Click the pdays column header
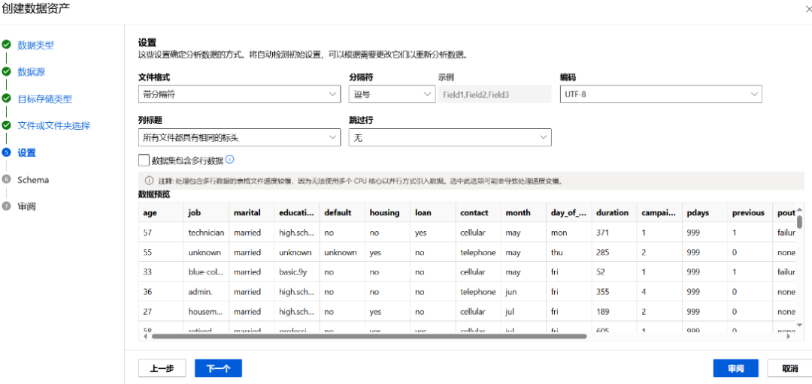Image resolution: width=812 pixels, height=384 pixels. coord(704,212)
